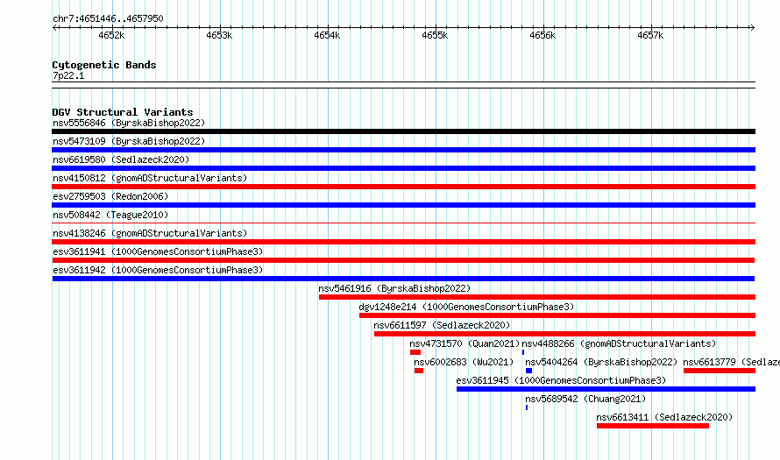The width and height of the screenshot is (780, 460).
Task: Select the red nsv4150812 variant bar
Action: pos(403,187)
